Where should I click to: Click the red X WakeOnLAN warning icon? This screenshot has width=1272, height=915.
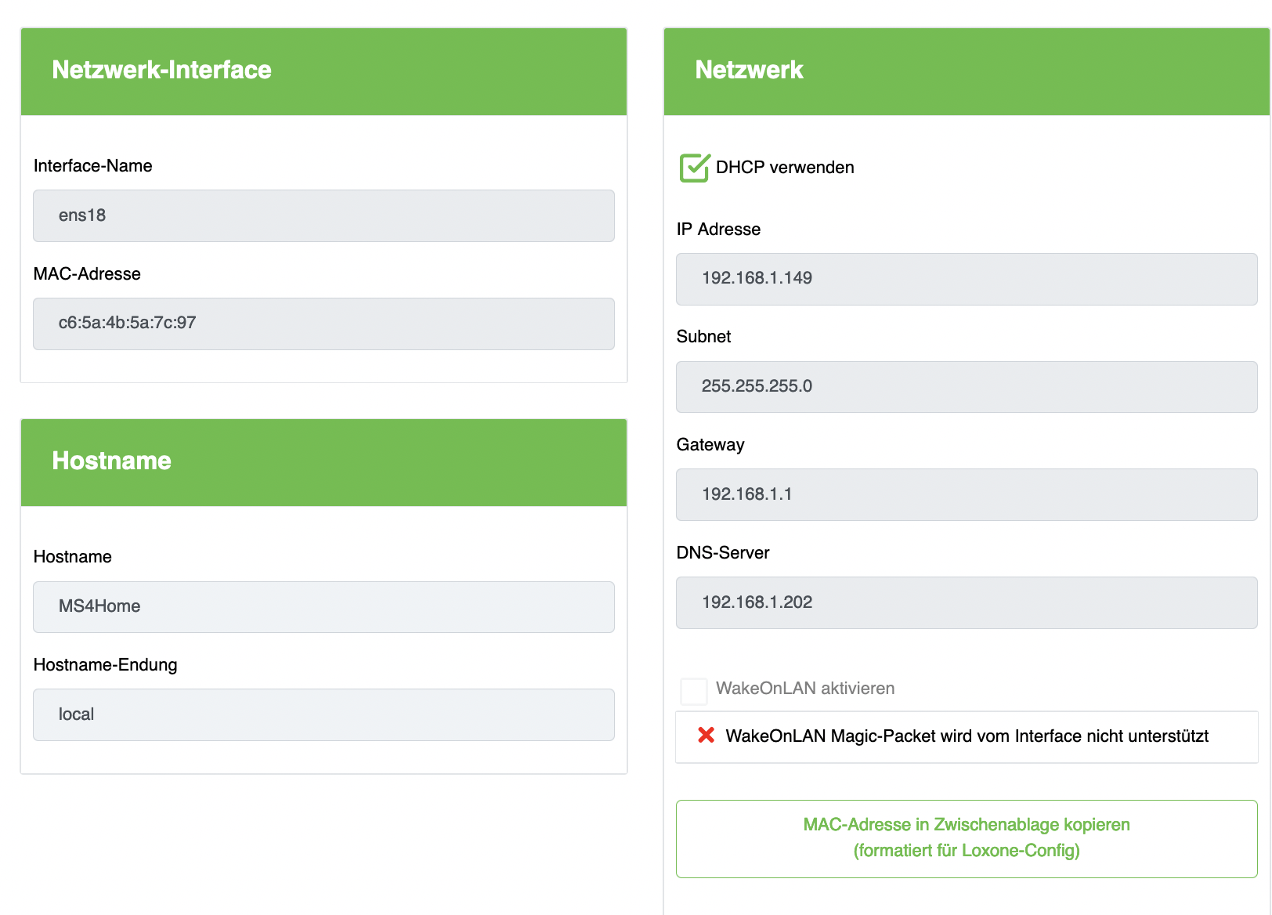706,736
